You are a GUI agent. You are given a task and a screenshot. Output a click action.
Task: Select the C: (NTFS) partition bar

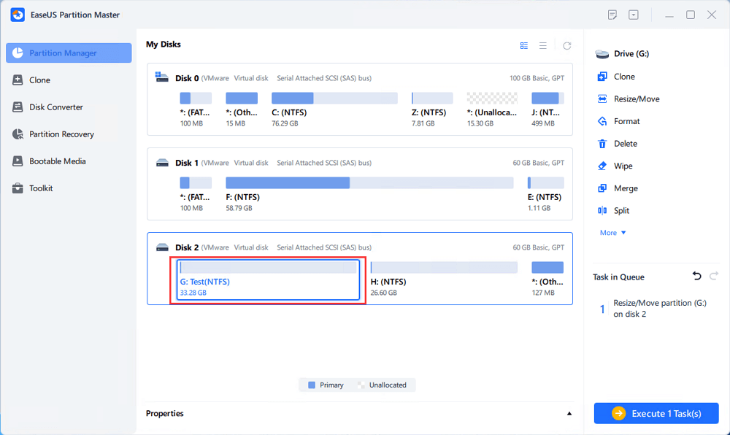(334, 99)
